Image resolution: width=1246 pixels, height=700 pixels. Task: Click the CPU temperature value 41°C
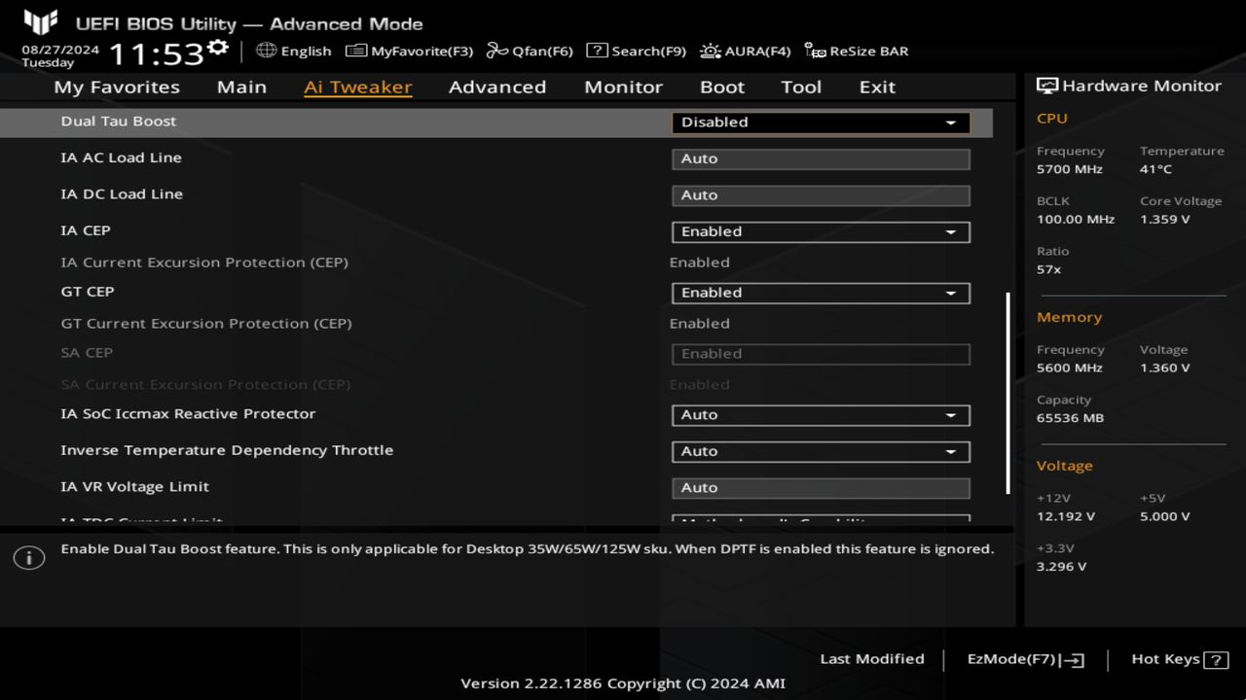tap(1156, 169)
